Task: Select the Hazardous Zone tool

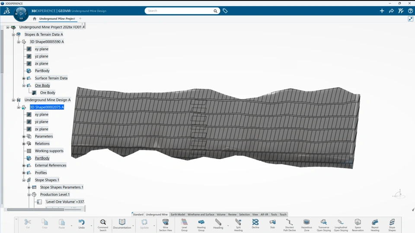Action: pyautogui.click(x=306, y=225)
